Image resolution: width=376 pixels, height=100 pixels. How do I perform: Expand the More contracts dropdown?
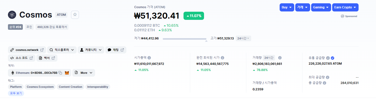84,73
